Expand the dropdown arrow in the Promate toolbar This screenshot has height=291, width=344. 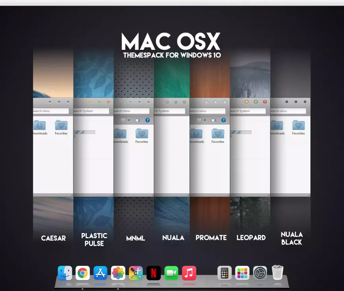coord(205,120)
